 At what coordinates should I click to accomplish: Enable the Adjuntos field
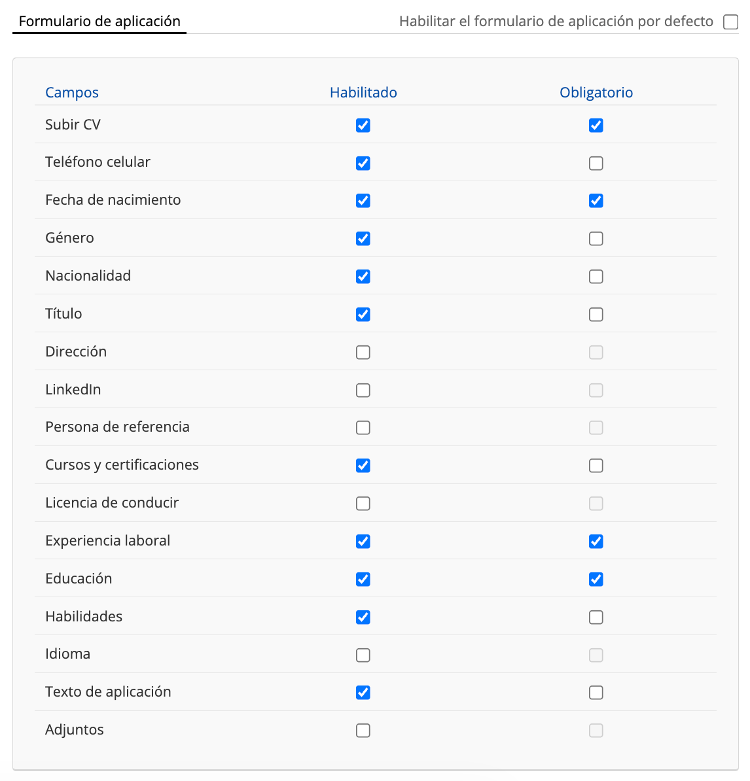click(363, 731)
